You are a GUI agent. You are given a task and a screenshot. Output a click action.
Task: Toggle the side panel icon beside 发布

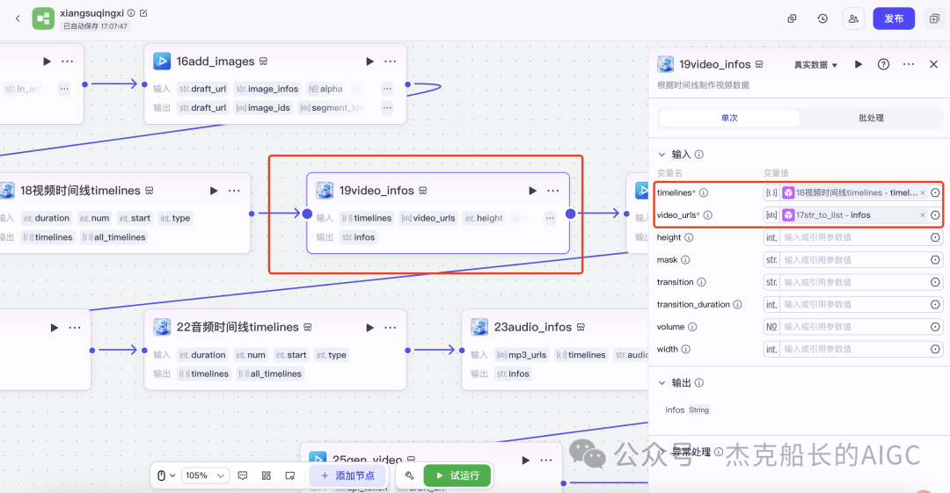pos(934,18)
